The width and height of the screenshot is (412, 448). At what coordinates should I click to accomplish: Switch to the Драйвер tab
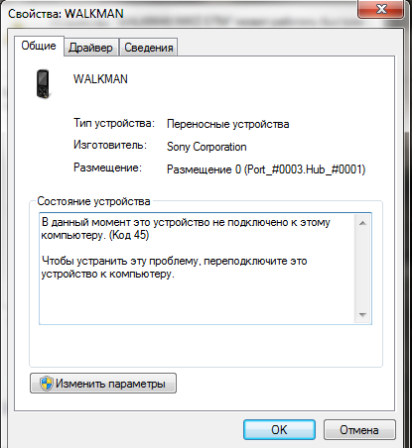pyautogui.click(x=90, y=48)
